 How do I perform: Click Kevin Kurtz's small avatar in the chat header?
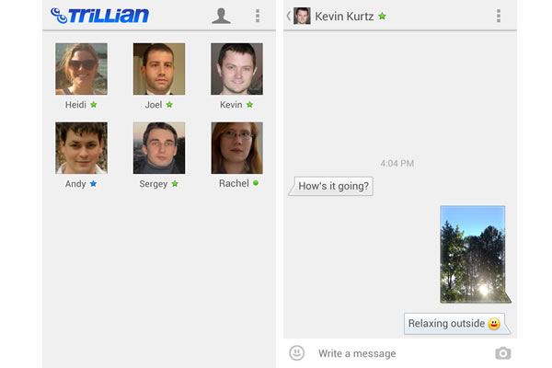pos(302,16)
